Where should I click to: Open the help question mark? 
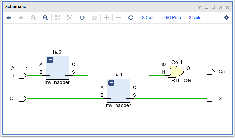coord(199,7)
